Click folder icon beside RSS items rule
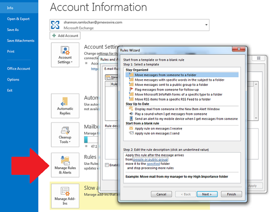276x212 pixels. 131,99
